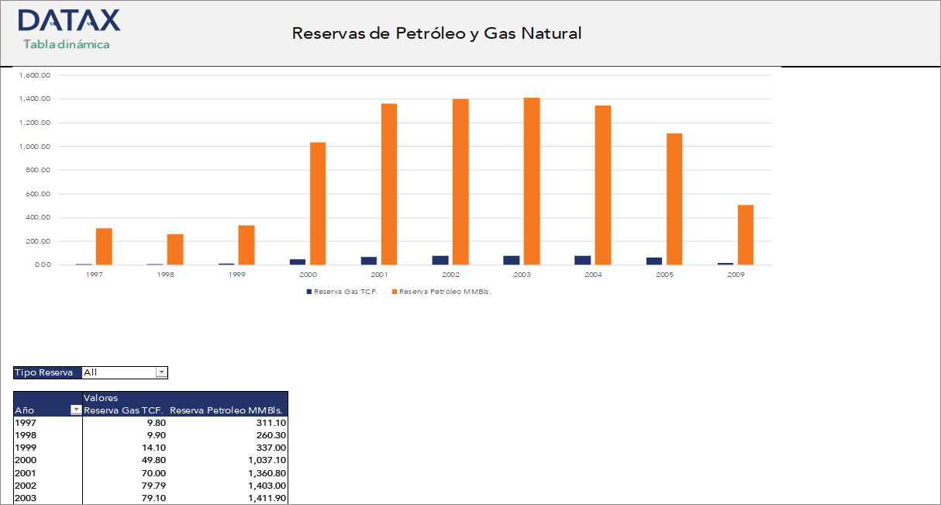Click the 'Tabla dinámica' label
Image resolution: width=941 pixels, height=505 pixels.
[66, 45]
